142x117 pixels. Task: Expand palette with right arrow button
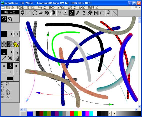[x=114, y=114]
